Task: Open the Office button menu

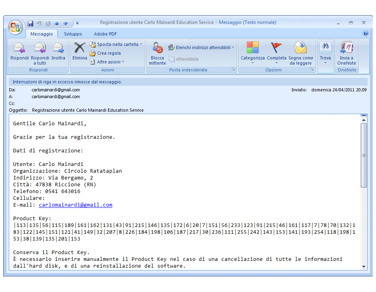Action: point(15,27)
